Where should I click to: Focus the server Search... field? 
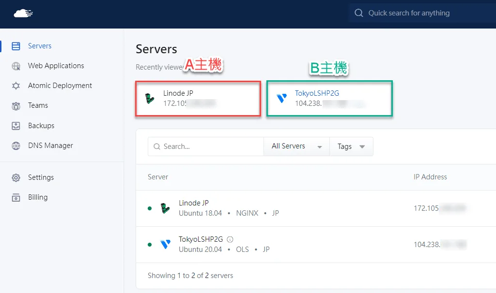(205, 146)
